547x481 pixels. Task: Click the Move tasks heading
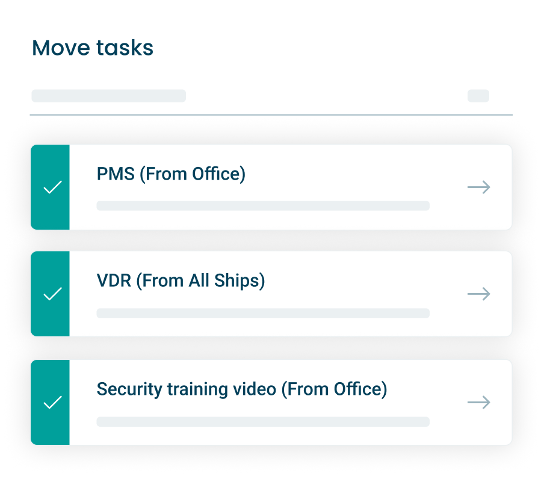(x=93, y=48)
